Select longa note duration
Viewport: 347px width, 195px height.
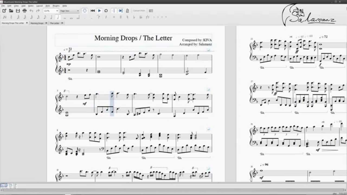click(78, 17)
